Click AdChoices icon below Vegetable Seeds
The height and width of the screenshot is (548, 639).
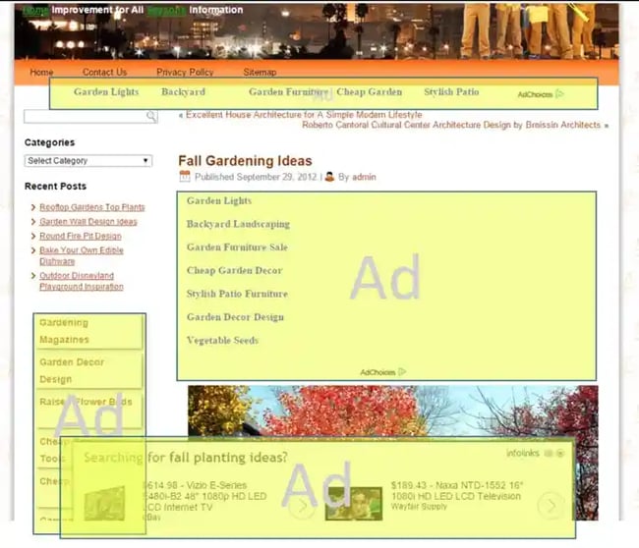click(402, 372)
